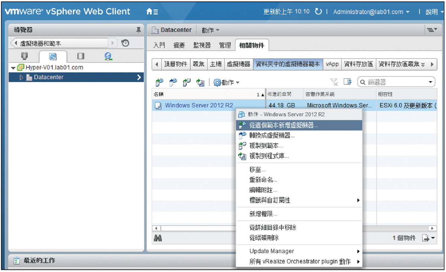
Task: Show more sub-tabs with the double chevron
Action: click(x=423, y=64)
